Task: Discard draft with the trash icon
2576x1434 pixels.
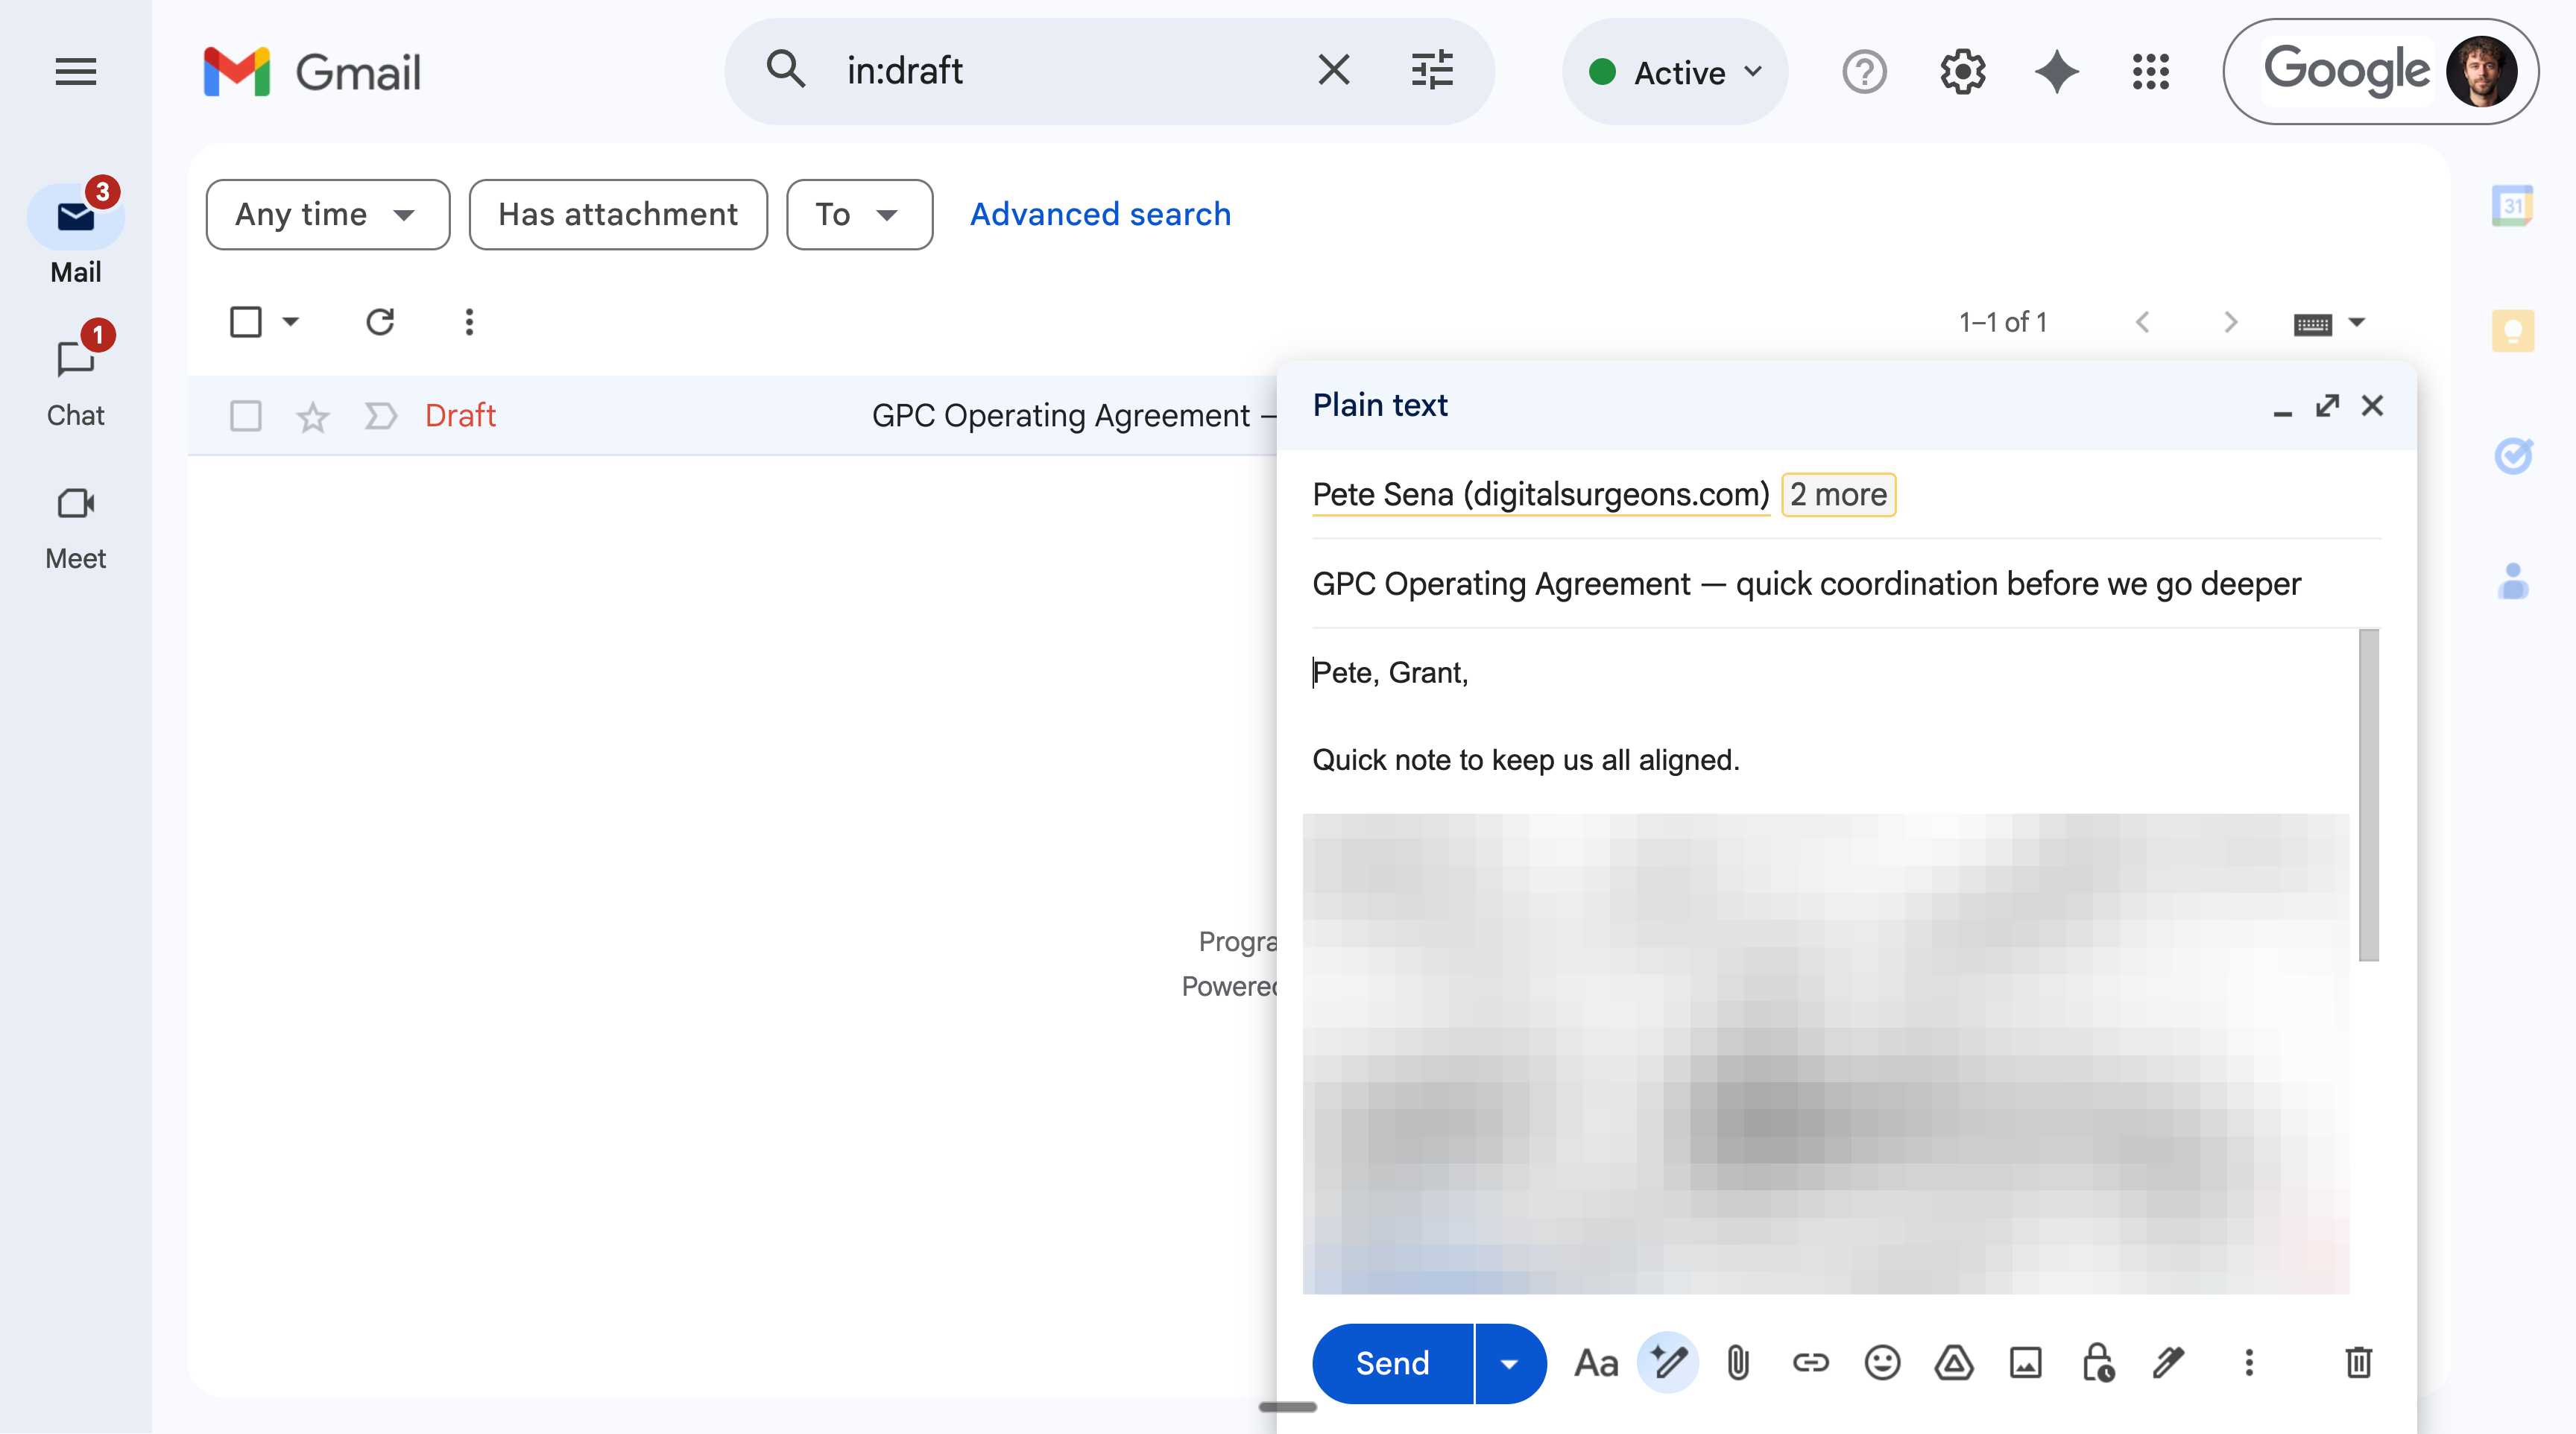Action: [x=2358, y=1363]
